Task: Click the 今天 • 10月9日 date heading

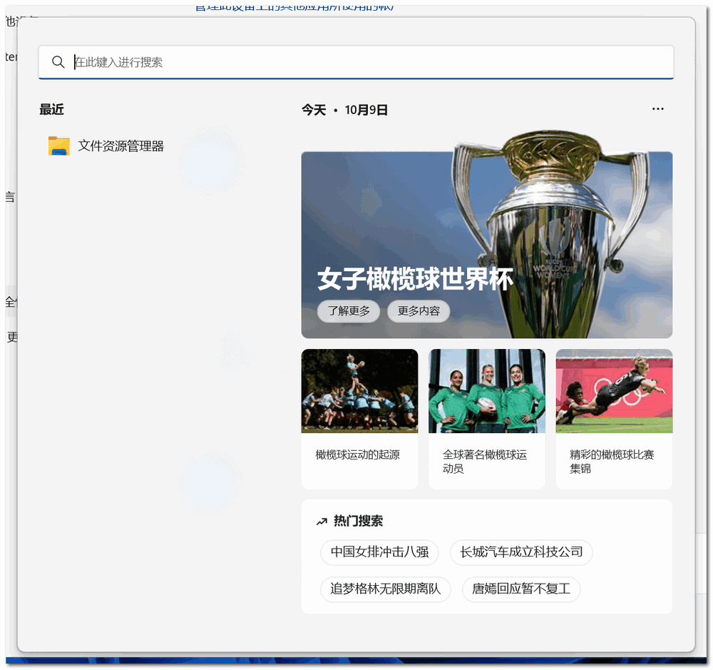Action: coord(344,110)
